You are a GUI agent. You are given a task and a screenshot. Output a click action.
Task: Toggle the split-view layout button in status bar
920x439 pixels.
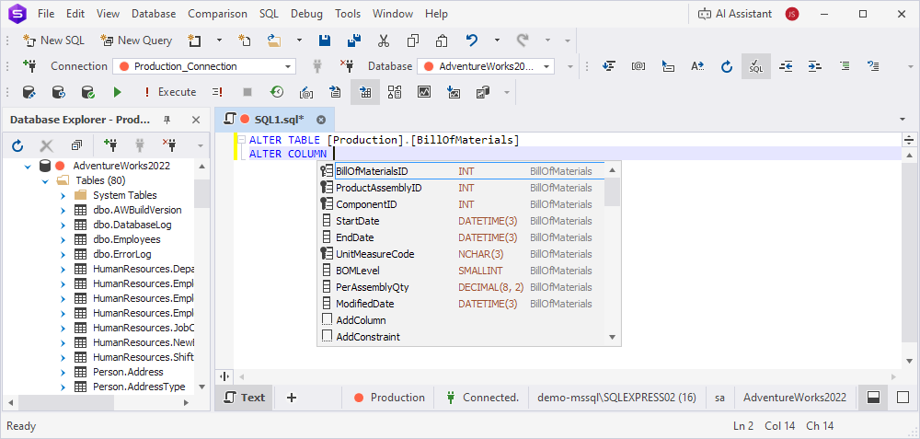(x=873, y=398)
